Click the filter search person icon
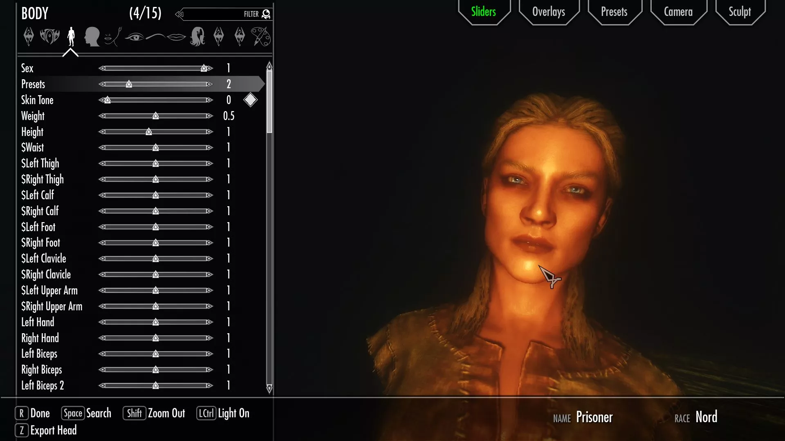 tap(266, 14)
